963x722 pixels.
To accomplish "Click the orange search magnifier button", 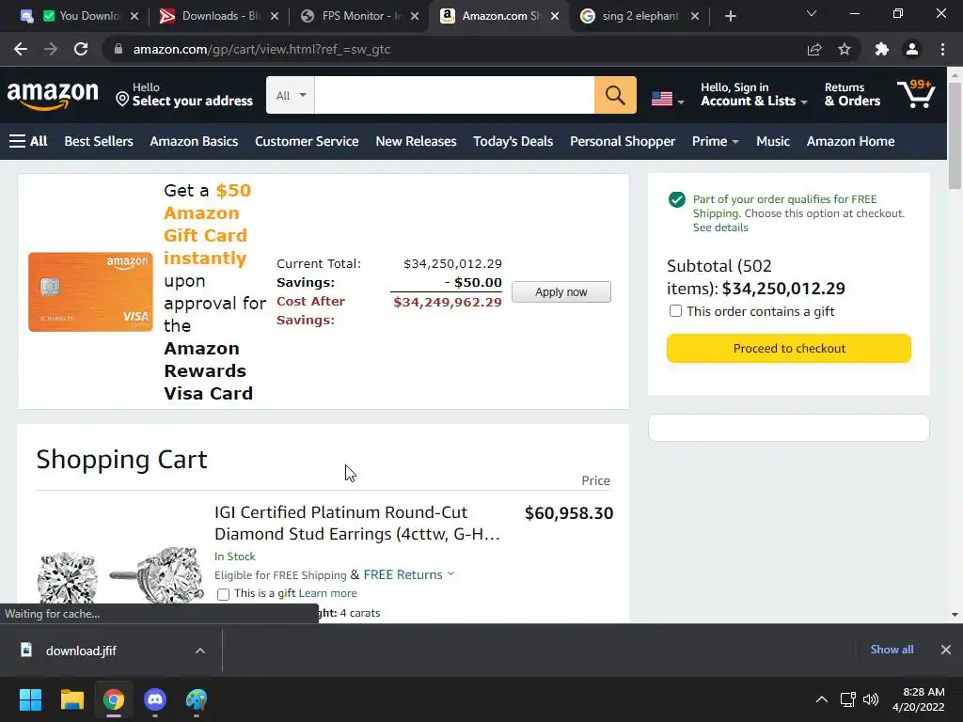I will pos(615,95).
